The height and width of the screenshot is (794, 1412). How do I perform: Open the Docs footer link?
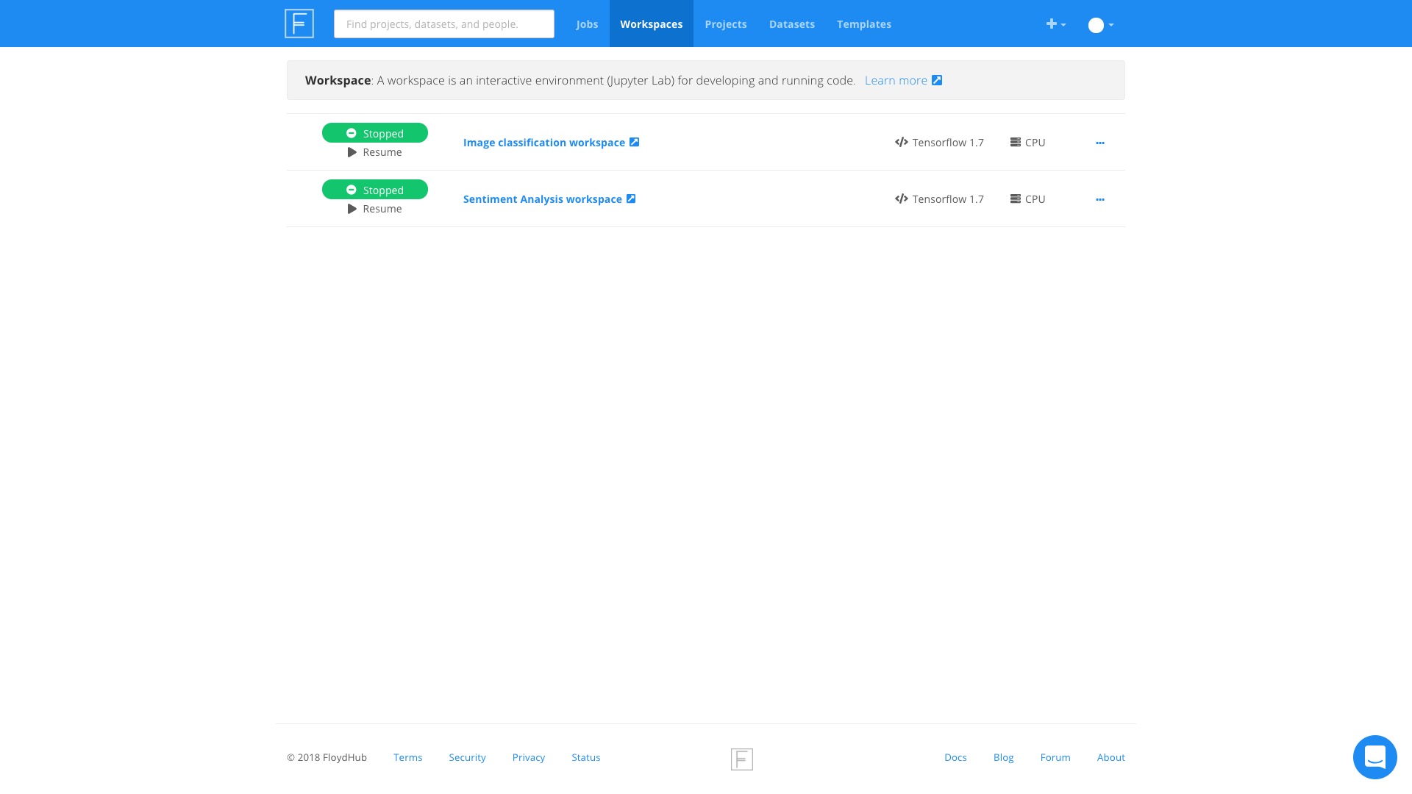(955, 757)
